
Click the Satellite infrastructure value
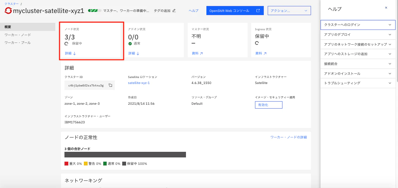tap(261, 83)
